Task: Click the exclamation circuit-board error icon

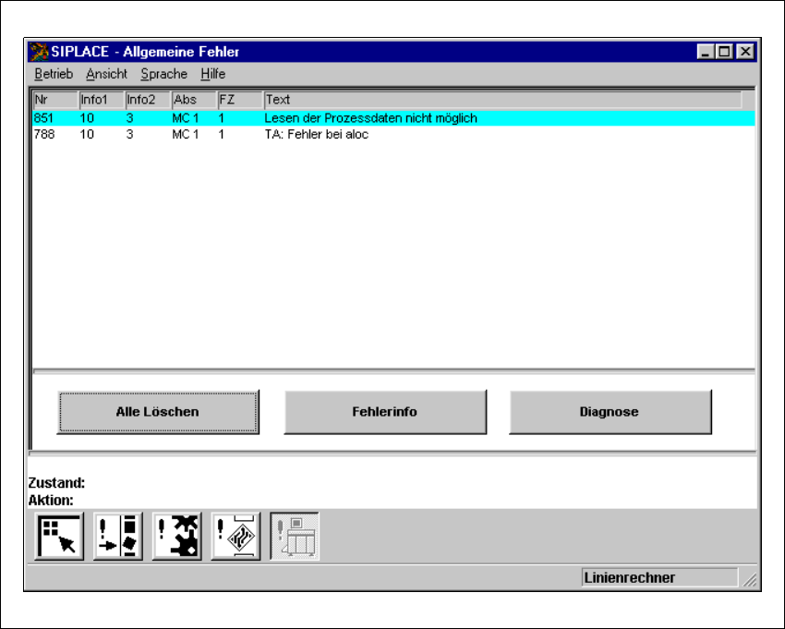Action: (x=235, y=536)
